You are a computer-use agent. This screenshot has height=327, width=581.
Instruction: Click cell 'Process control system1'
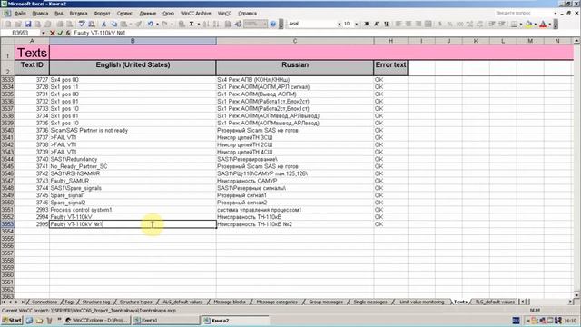coord(133,210)
